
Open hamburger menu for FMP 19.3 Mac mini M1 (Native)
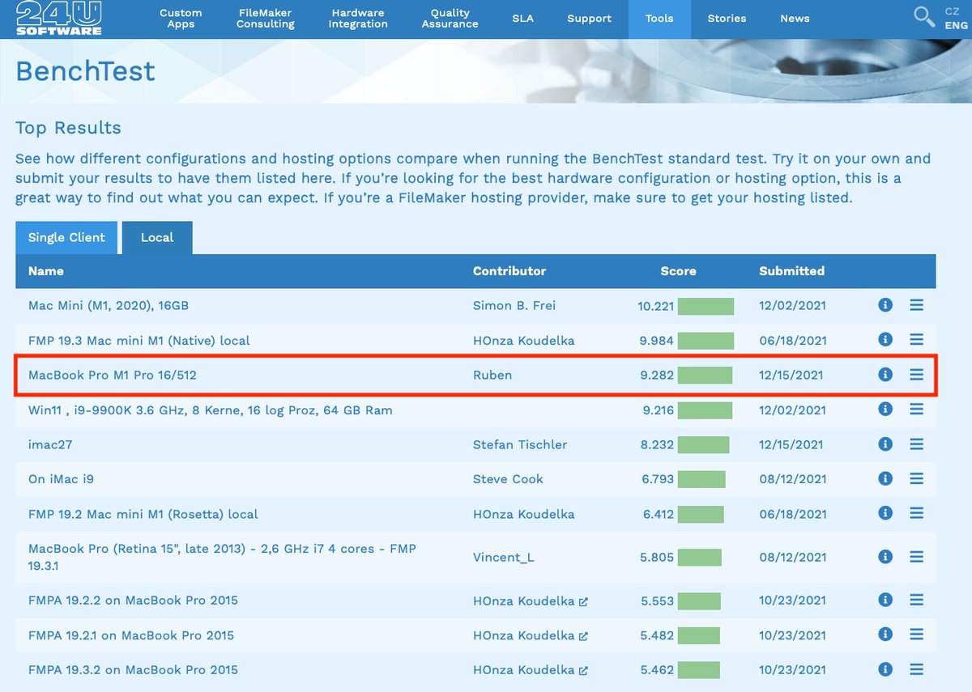click(x=916, y=340)
